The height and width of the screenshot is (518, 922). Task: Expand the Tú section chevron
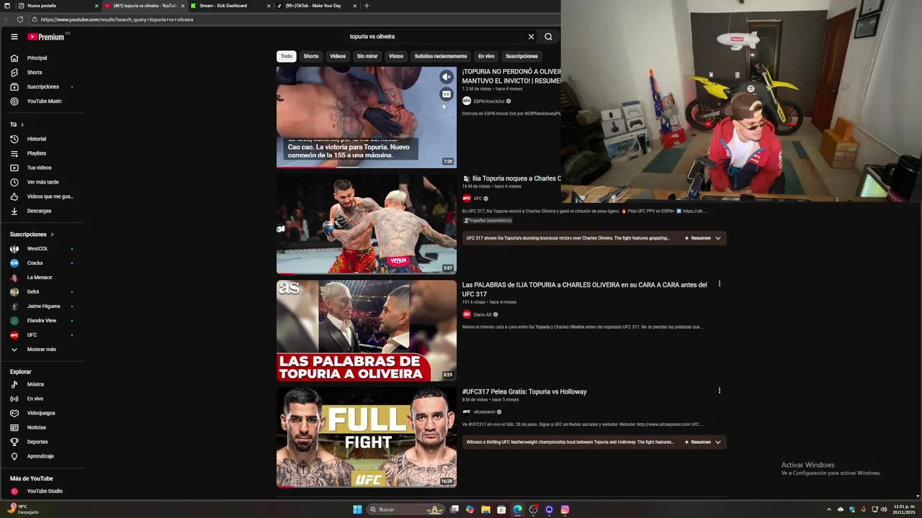(x=22, y=124)
